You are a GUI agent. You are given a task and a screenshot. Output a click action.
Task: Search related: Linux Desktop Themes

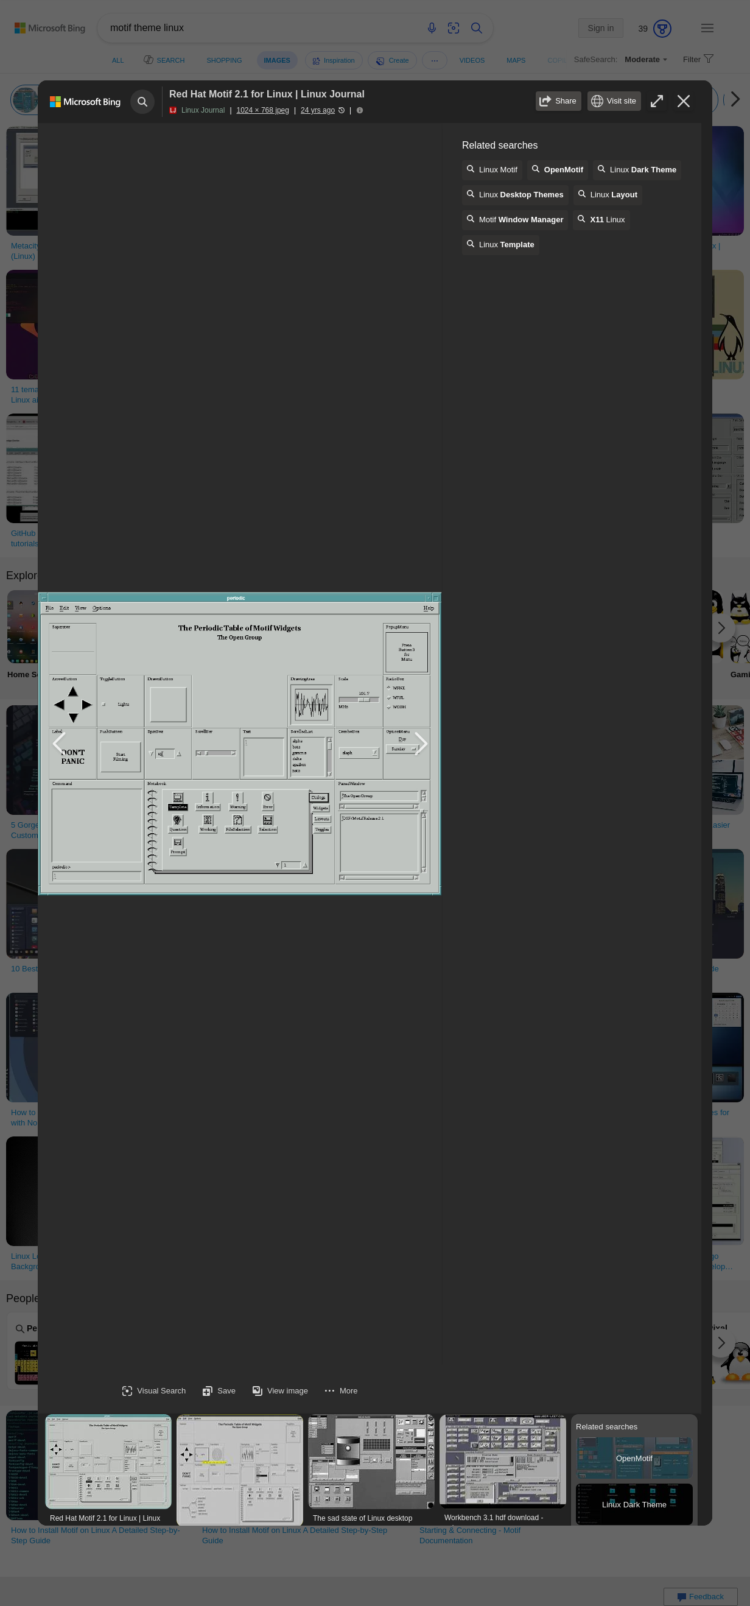(514, 194)
